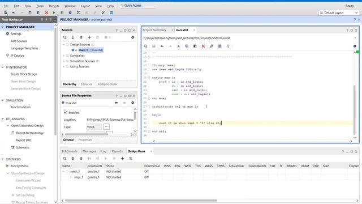
Task: Expand Utility Sources tree node
Action: (x=64, y=67)
